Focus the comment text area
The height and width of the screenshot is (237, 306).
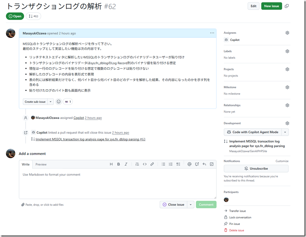(118, 183)
